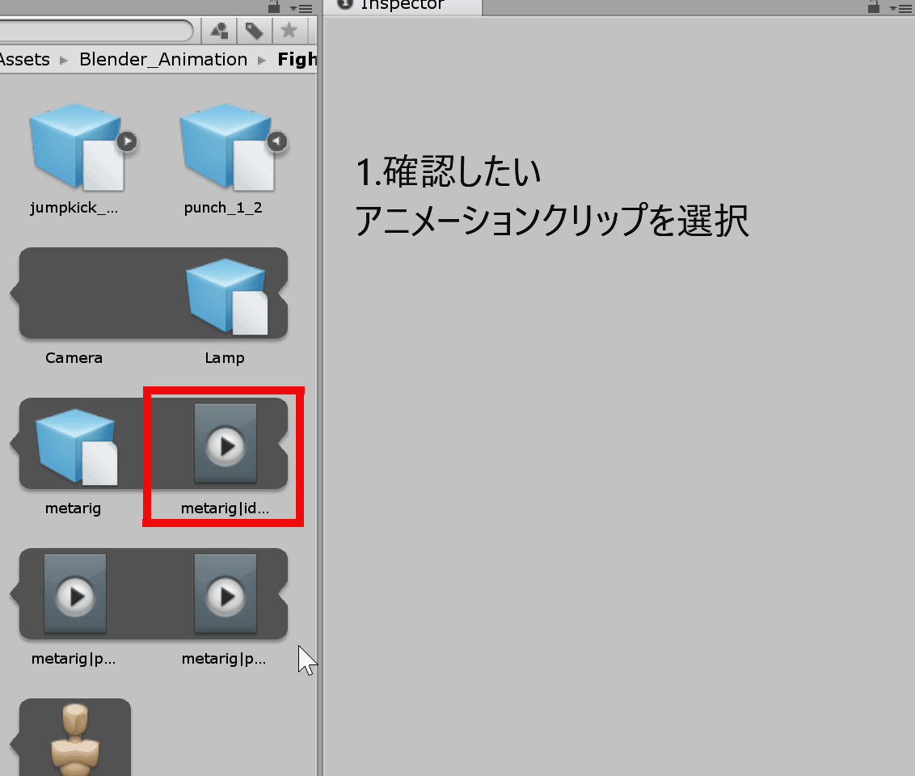
Task: Select the search by label filter icon
Action: point(253,30)
